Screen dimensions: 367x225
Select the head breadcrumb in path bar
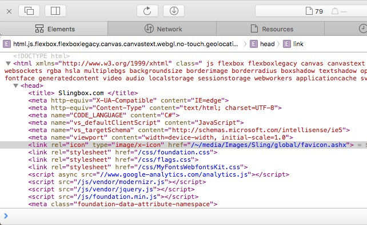point(268,44)
